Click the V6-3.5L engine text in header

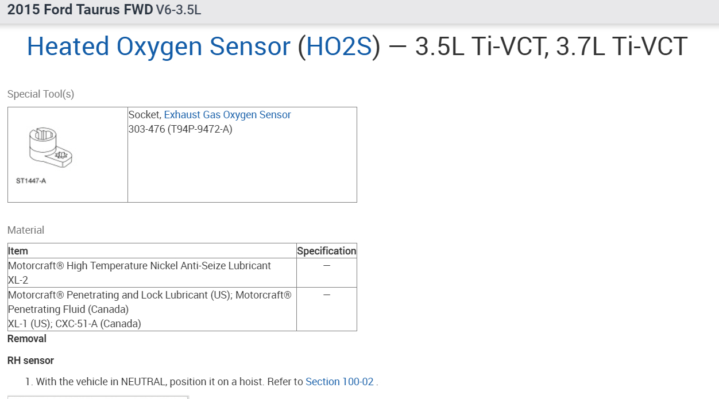[x=178, y=10]
